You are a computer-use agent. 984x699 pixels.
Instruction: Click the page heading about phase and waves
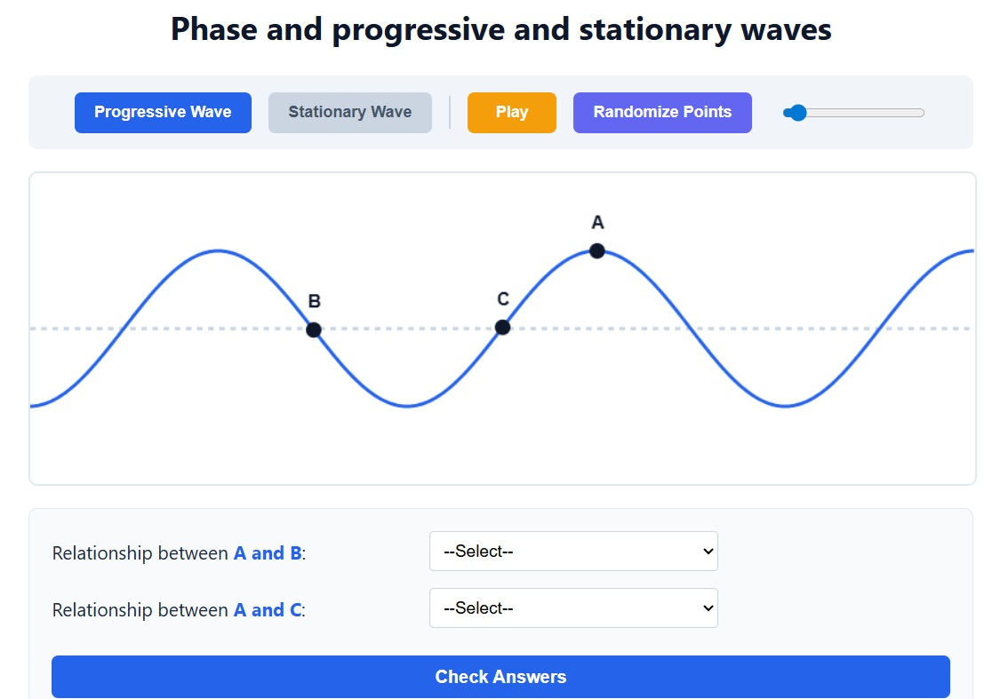(500, 29)
